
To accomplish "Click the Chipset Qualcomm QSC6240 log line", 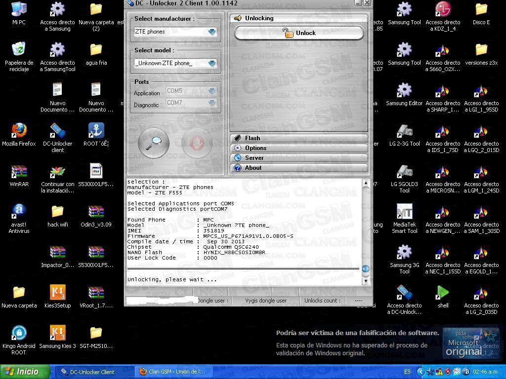I will [193, 247].
